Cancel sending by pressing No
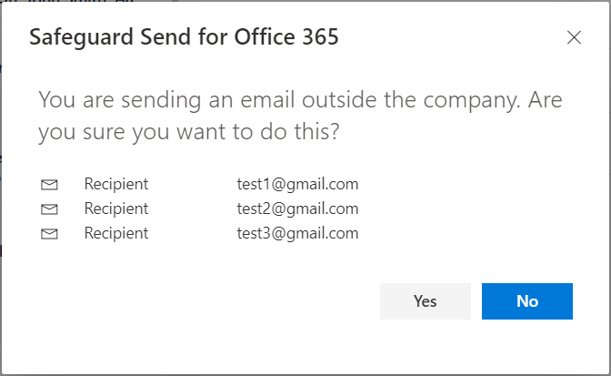 (x=526, y=301)
